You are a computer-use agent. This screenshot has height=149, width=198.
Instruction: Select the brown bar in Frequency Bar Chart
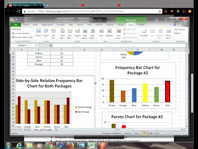click(x=112, y=91)
